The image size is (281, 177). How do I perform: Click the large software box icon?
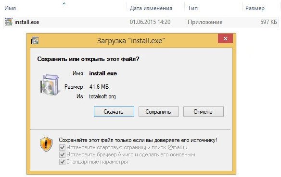pyautogui.click(x=50, y=85)
